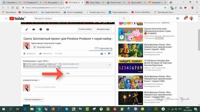
Task: Open Windows Start menu
Action: [3, 109]
